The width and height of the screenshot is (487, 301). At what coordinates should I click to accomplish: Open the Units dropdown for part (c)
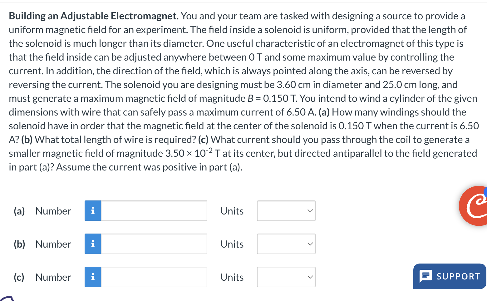coord(286,277)
